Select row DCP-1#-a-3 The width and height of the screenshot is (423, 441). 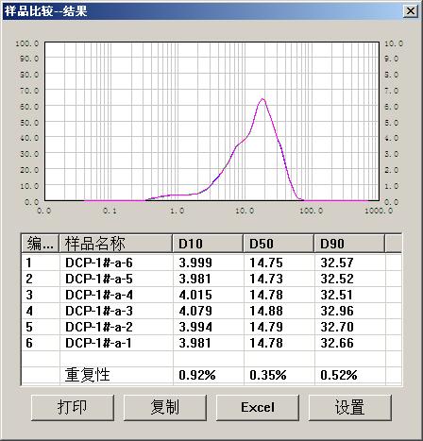pyautogui.click(x=211, y=311)
